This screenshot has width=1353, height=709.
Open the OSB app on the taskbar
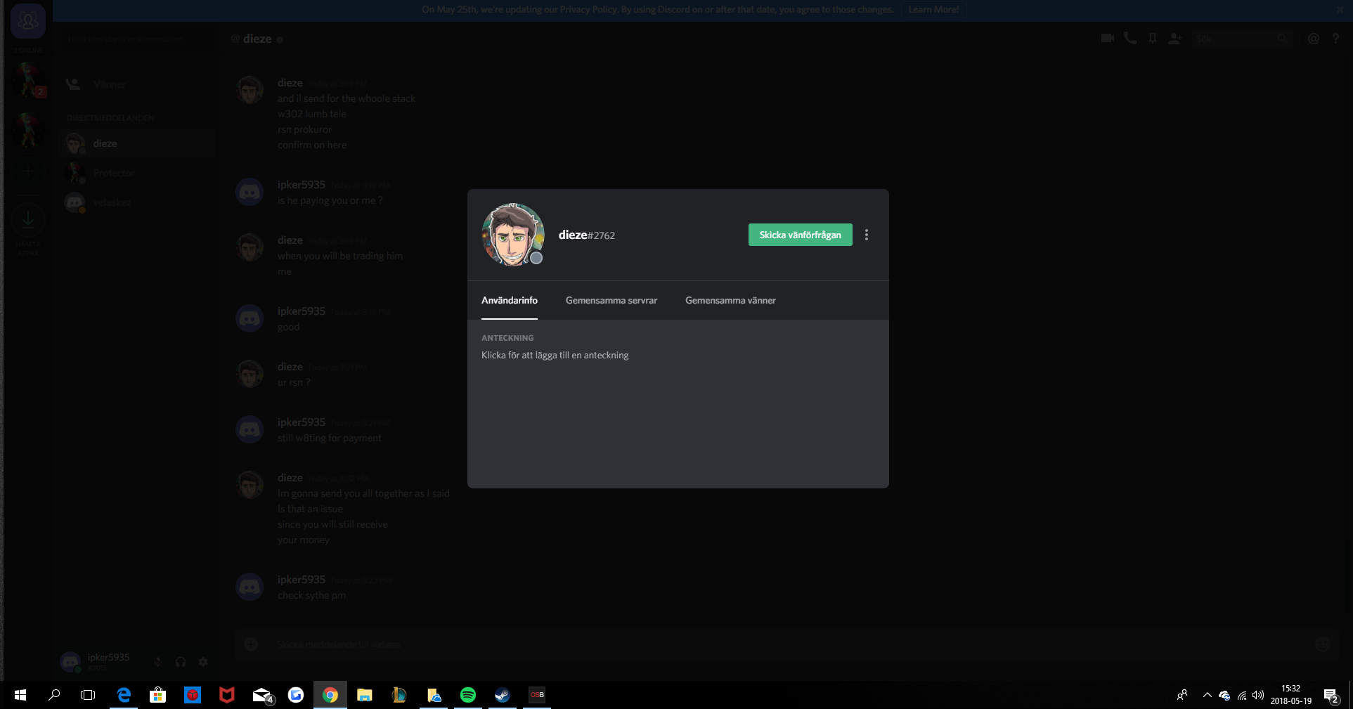click(x=536, y=695)
